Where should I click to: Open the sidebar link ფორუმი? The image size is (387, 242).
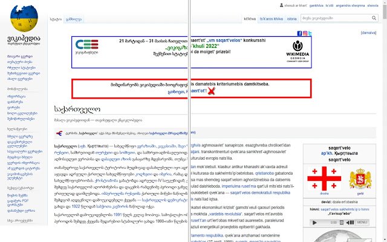click(13, 108)
